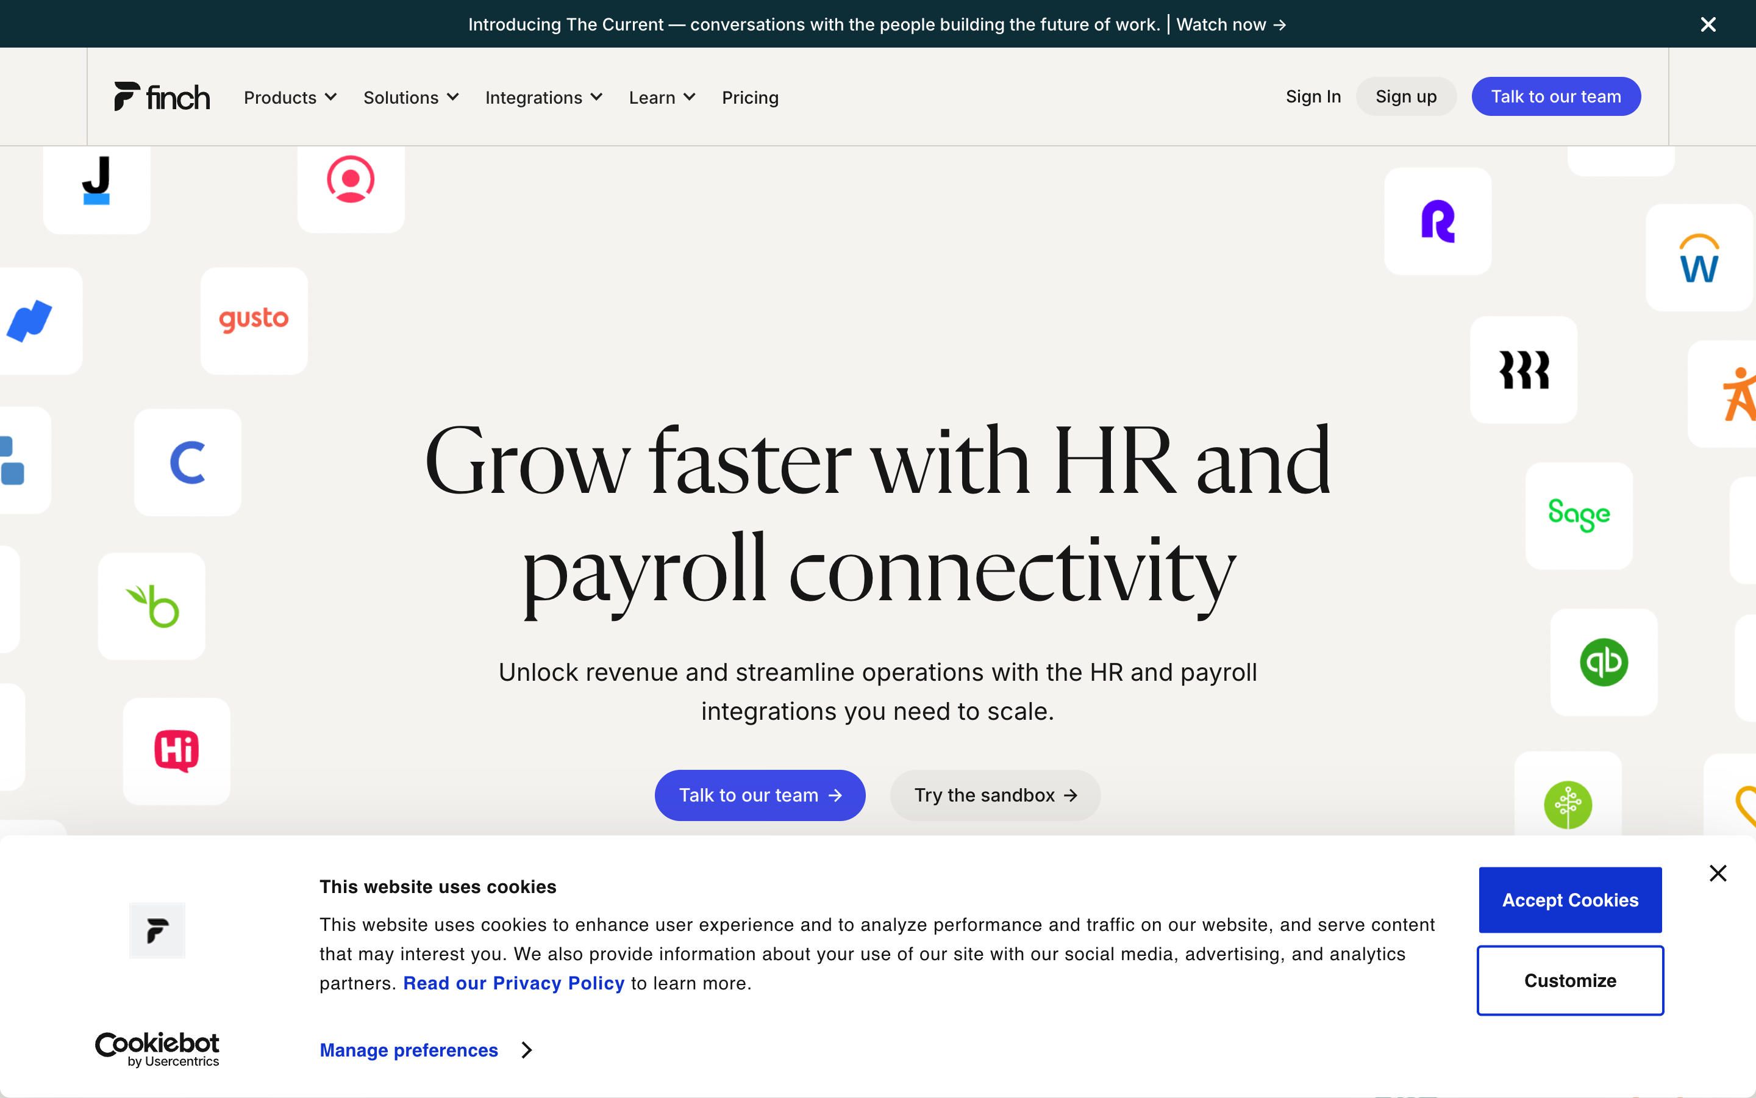The height and width of the screenshot is (1098, 1756).
Task: Click the Watch now announcement link
Action: 1232,24
